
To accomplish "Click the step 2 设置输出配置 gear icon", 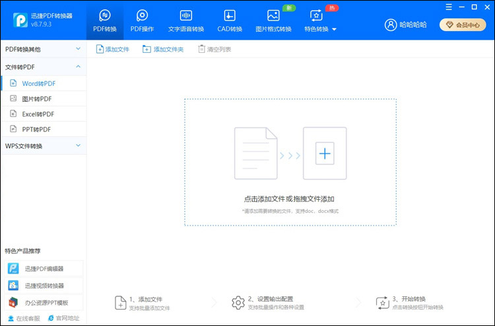I will coord(238,303).
